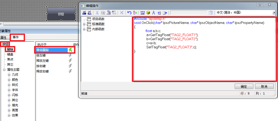This screenshot has width=278, height=121.
Task: Click the float a,b,c; declaration line
Action: click(x=153, y=31)
